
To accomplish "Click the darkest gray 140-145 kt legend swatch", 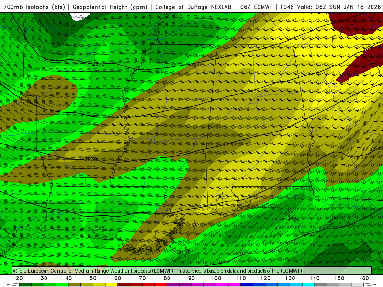I will tap(321, 284).
